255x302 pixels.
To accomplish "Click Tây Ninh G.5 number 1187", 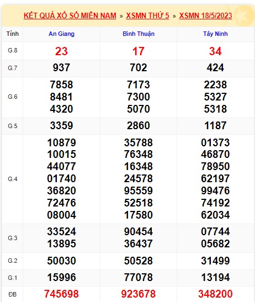I will (x=215, y=125).
